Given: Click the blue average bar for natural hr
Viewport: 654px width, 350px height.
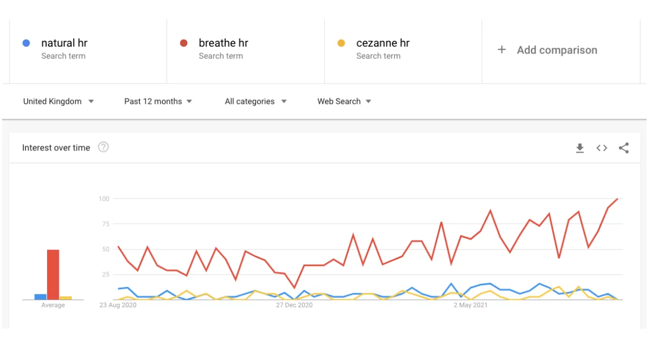Looking at the screenshot, I should tap(41, 296).
